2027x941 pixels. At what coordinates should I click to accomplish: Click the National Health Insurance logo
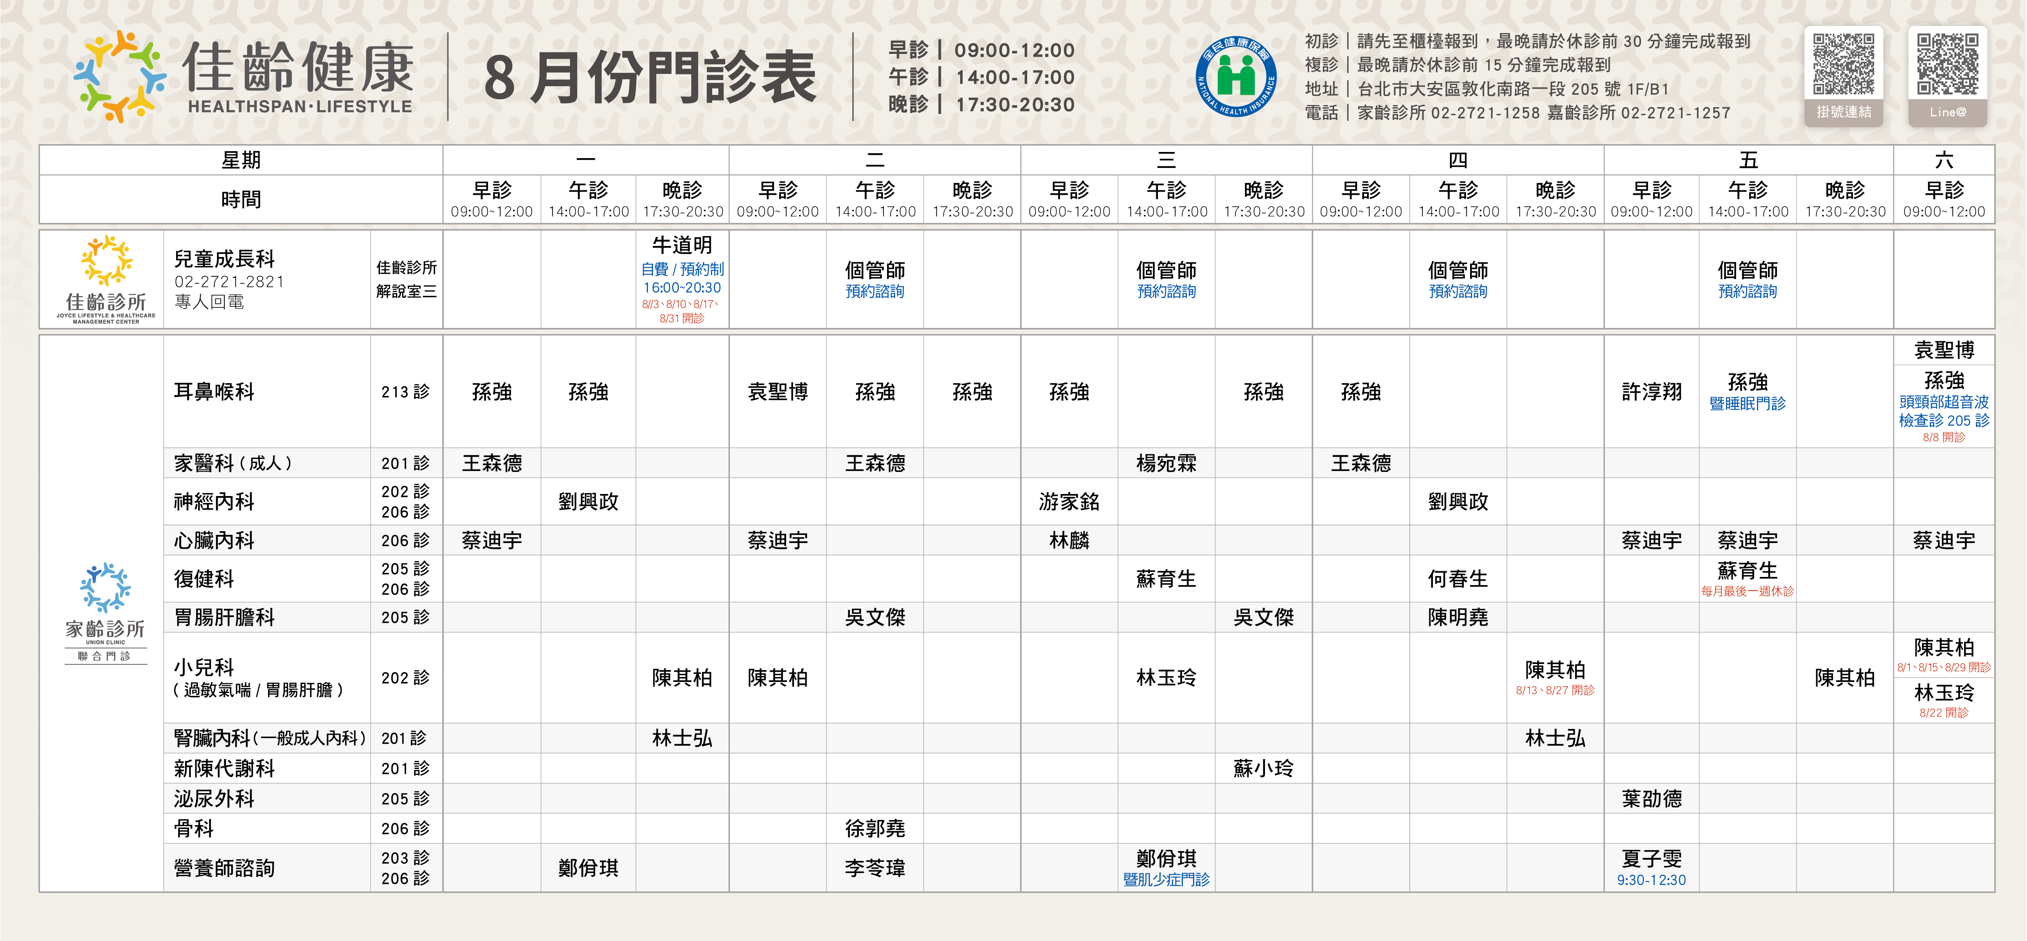point(1236,77)
